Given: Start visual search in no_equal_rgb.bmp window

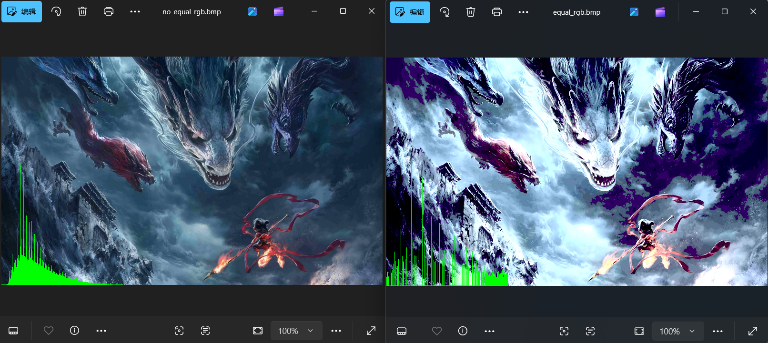Looking at the screenshot, I should 179,331.
